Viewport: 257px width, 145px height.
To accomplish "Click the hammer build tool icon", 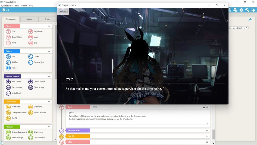I will 247,10.
